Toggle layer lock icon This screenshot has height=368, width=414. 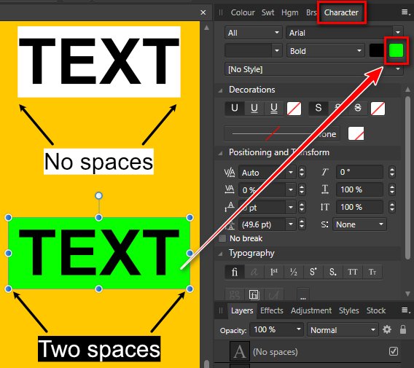pyautogui.click(x=403, y=329)
